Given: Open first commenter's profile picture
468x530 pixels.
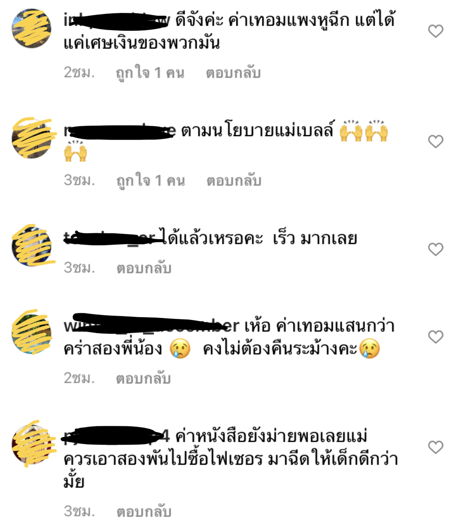Looking at the screenshot, I should (32, 28).
